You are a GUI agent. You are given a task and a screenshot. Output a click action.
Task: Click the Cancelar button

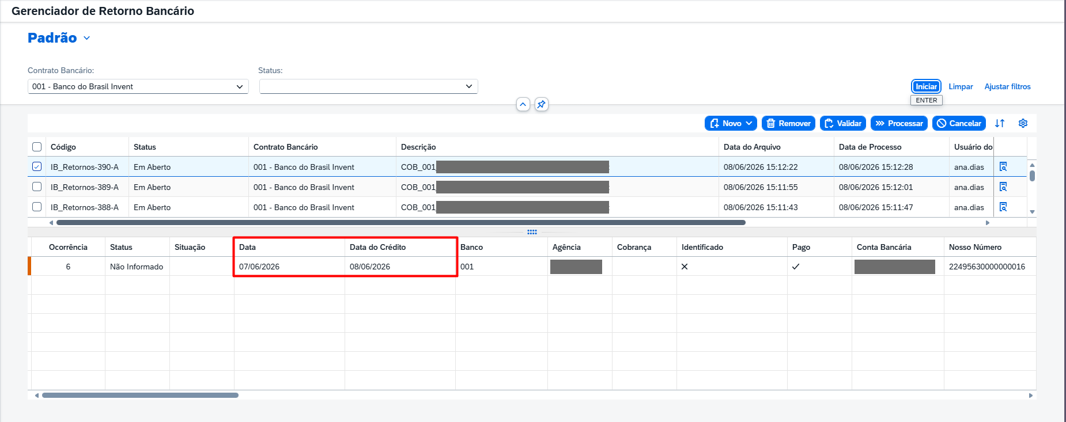[x=959, y=123]
